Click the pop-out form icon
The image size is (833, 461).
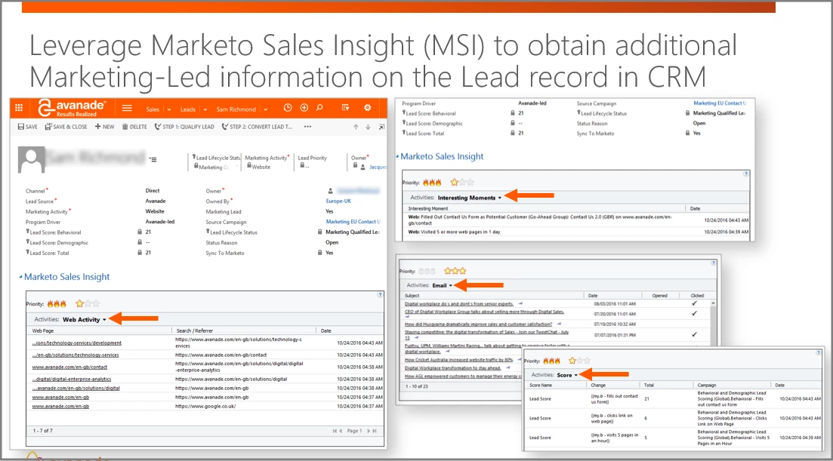point(381,127)
